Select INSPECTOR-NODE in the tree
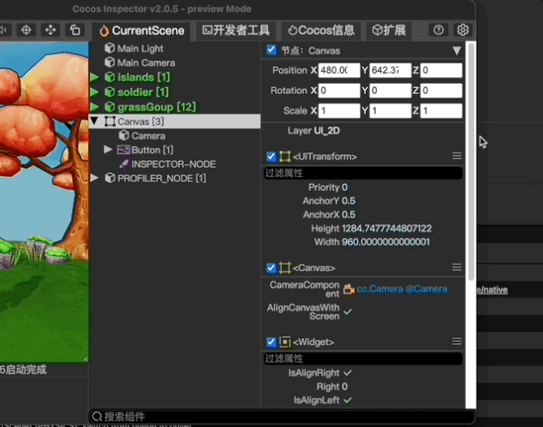Image resolution: width=543 pixels, height=427 pixels. point(174,164)
